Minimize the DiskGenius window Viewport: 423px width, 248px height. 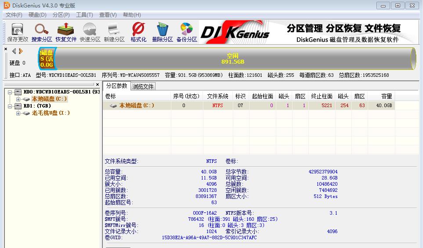pos(383,5)
